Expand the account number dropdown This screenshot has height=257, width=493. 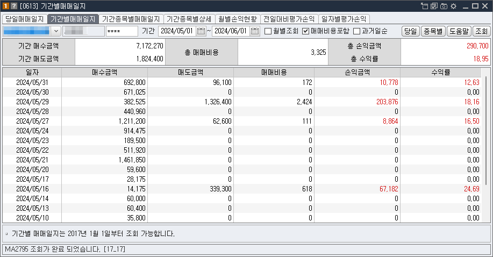[x=56, y=31]
